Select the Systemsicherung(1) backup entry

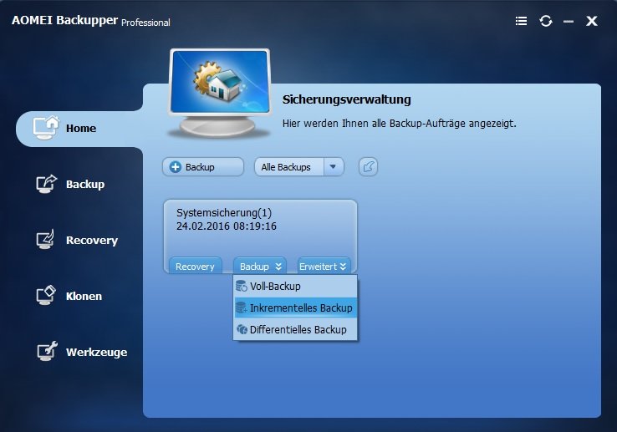[261, 236]
